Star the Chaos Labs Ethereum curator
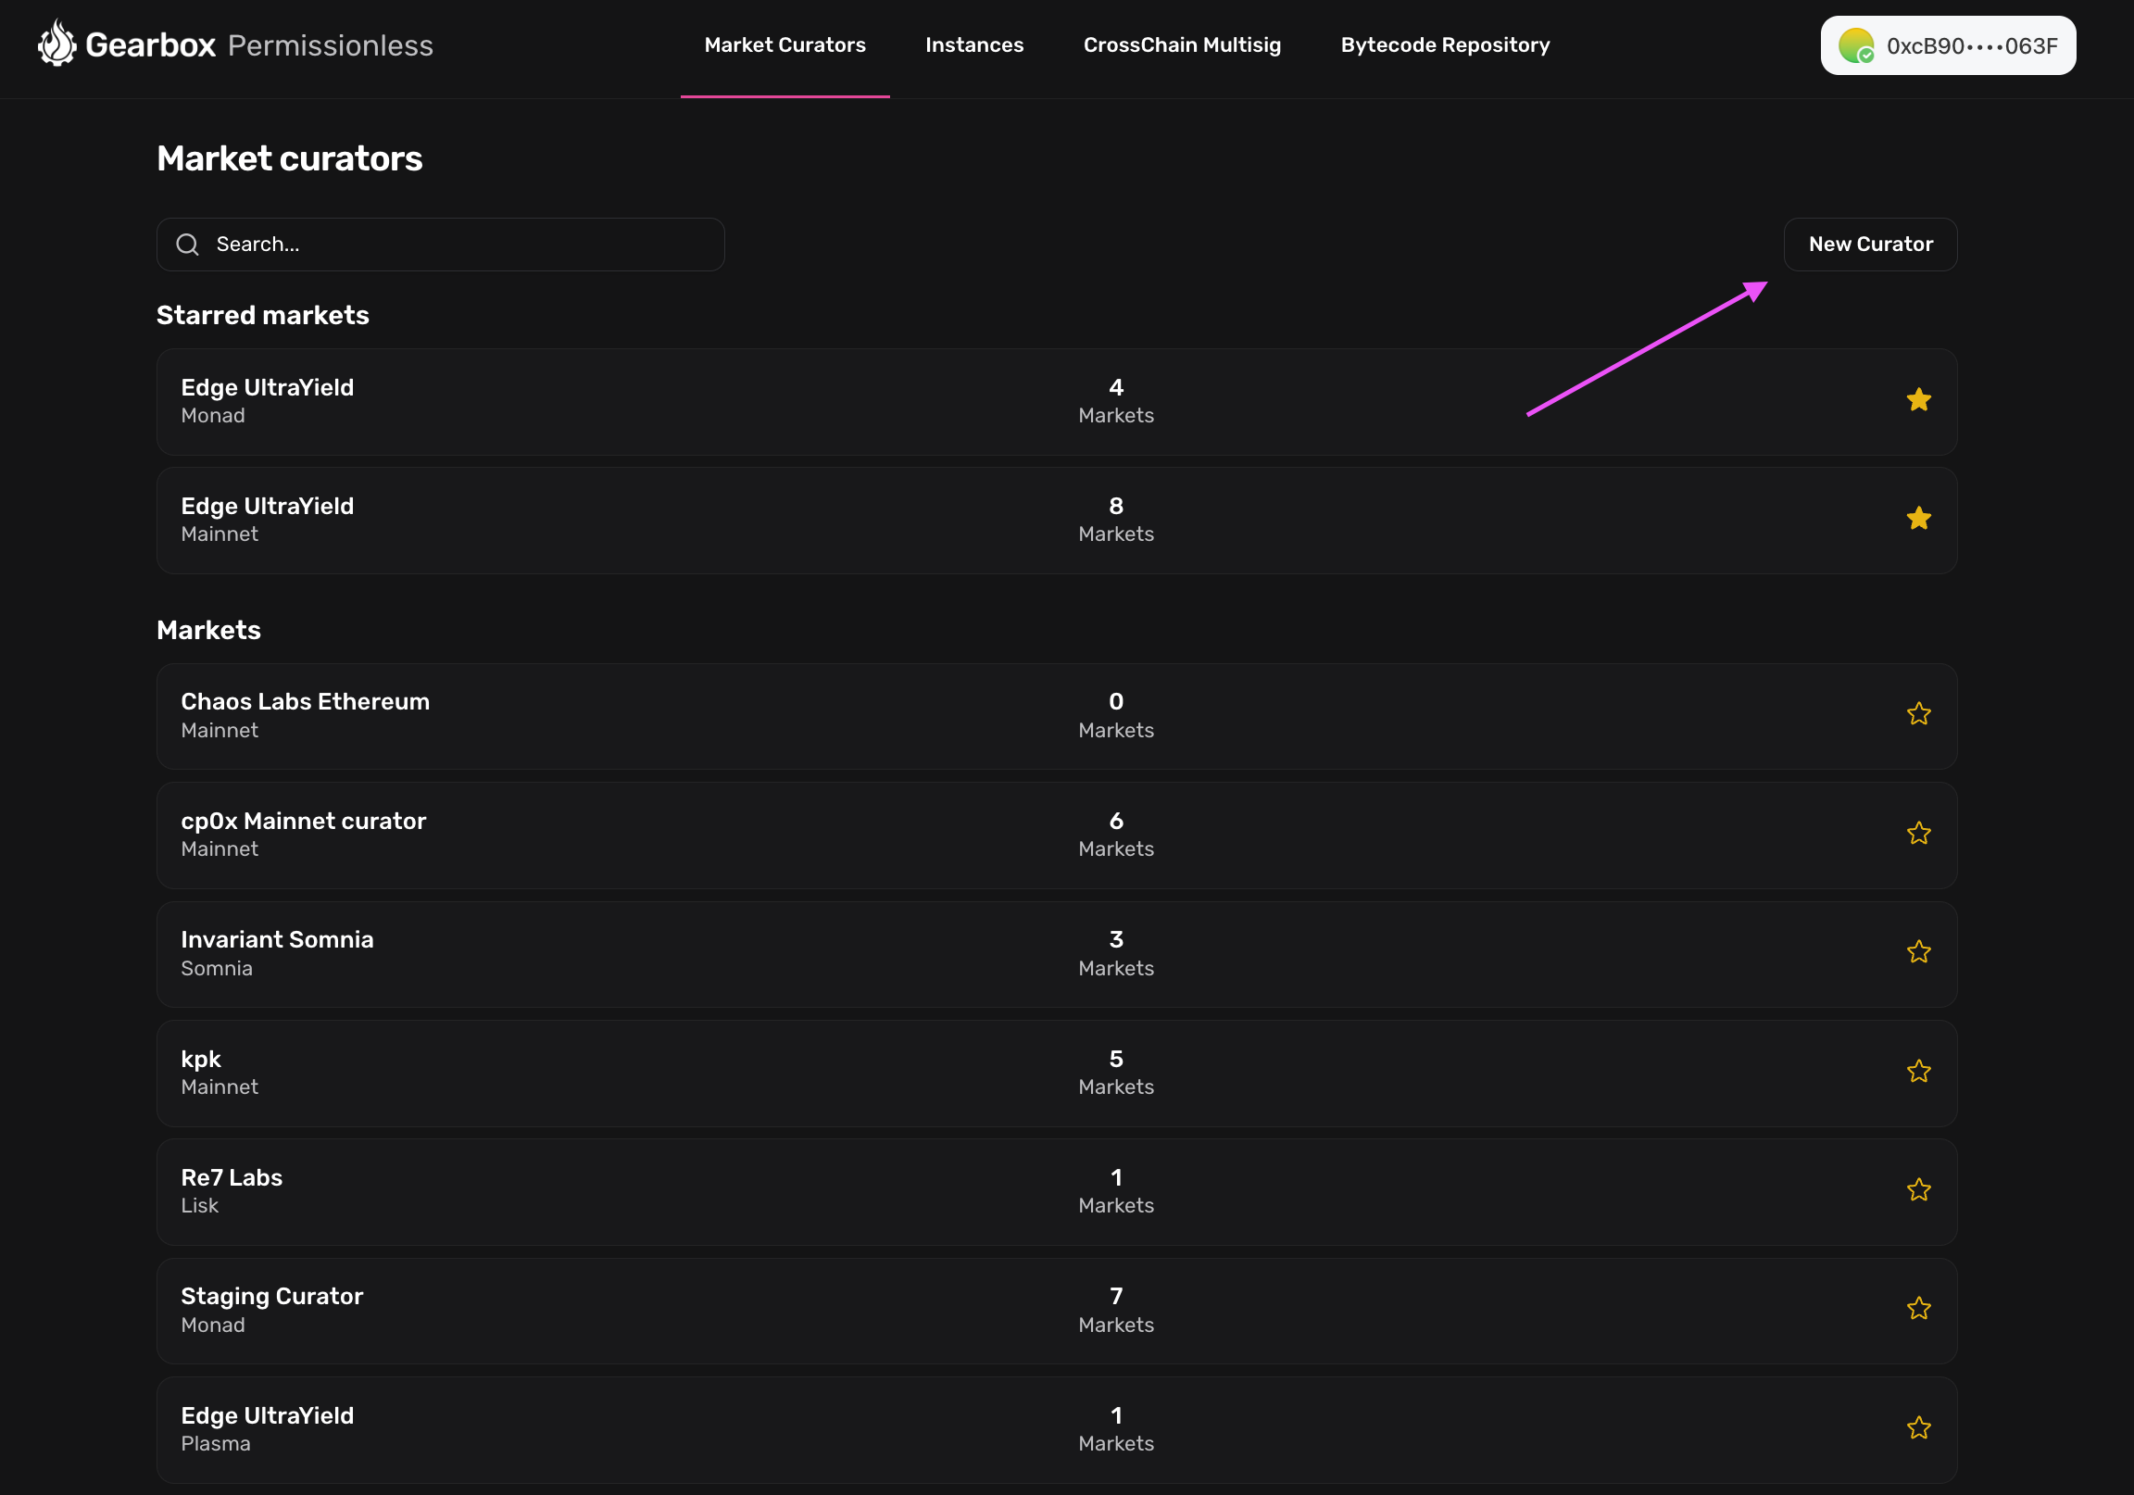 coord(1918,714)
